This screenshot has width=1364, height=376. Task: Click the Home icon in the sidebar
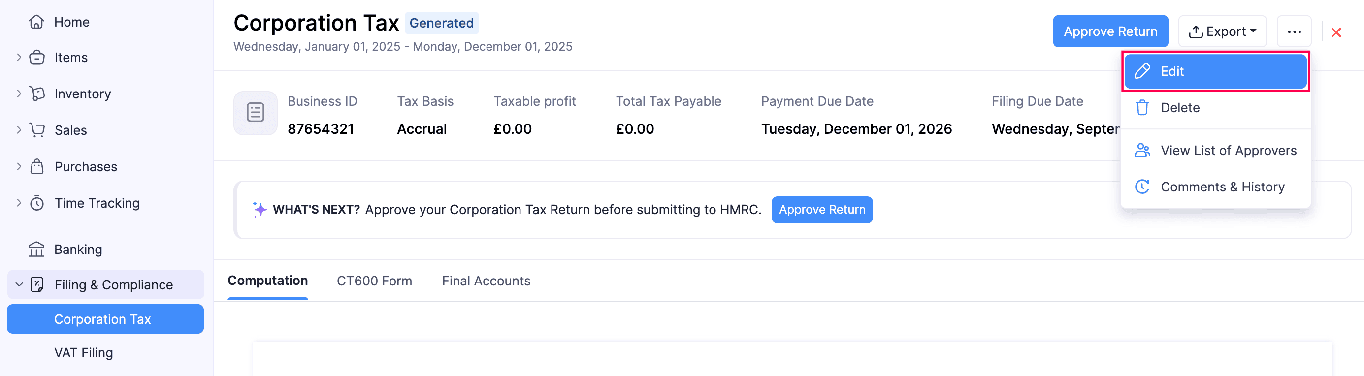coord(36,22)
